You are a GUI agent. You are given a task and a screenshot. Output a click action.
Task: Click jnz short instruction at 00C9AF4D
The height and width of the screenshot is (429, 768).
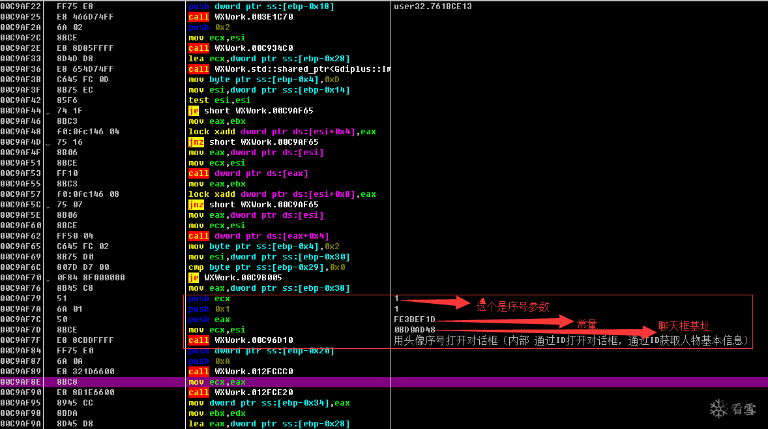(254, 142)
